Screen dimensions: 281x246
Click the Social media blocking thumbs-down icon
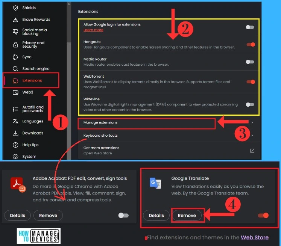coord(15,32)
